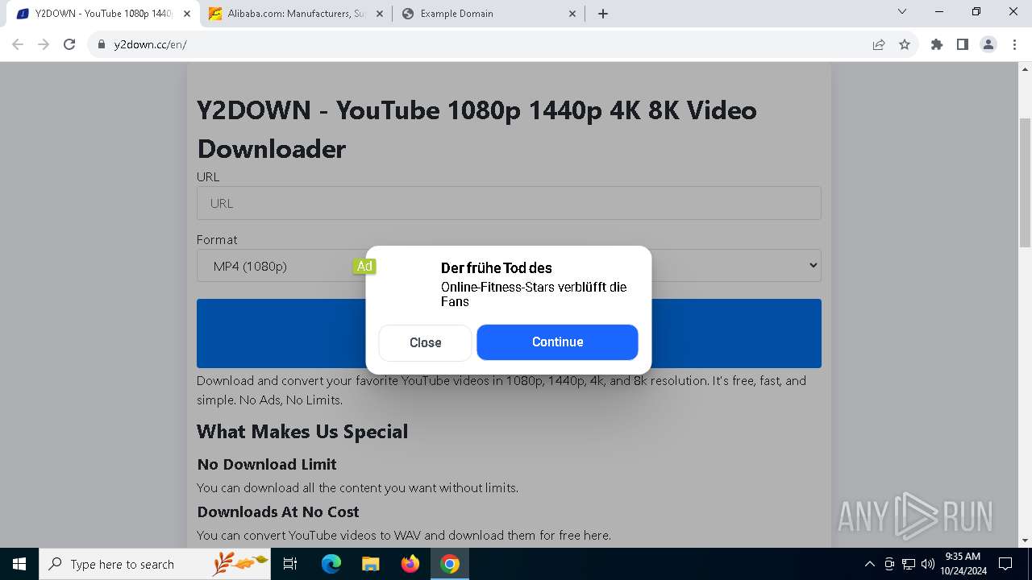
Task: Click the green Ad label badge
Action: point(364,266)
